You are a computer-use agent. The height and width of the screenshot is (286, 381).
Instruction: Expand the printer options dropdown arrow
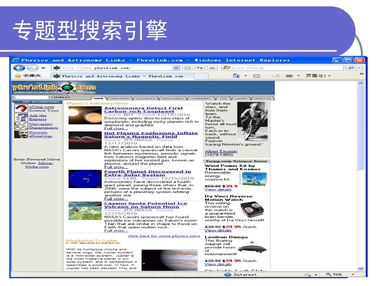point(299,76)
